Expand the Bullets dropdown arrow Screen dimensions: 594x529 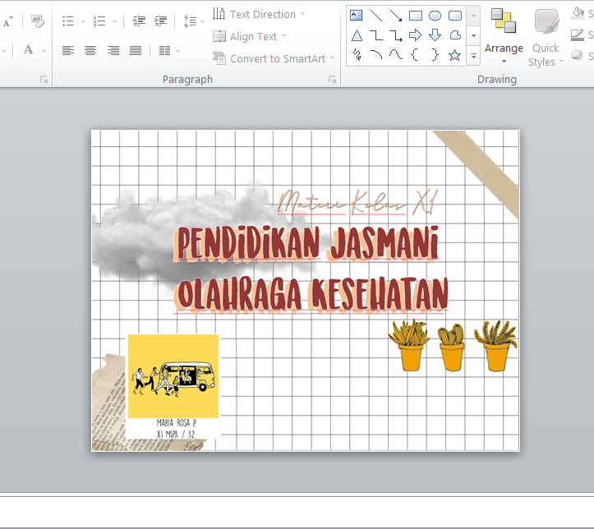tap(83, 22)
